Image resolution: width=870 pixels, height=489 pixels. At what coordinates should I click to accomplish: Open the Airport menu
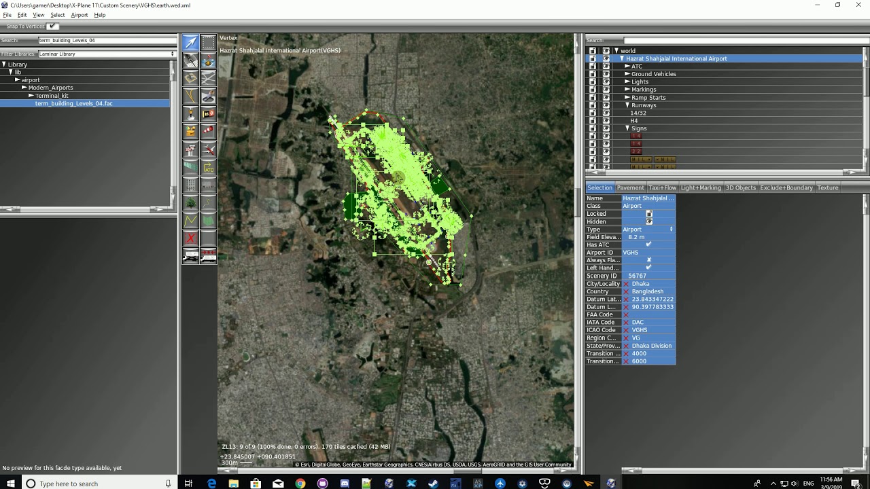80,15
